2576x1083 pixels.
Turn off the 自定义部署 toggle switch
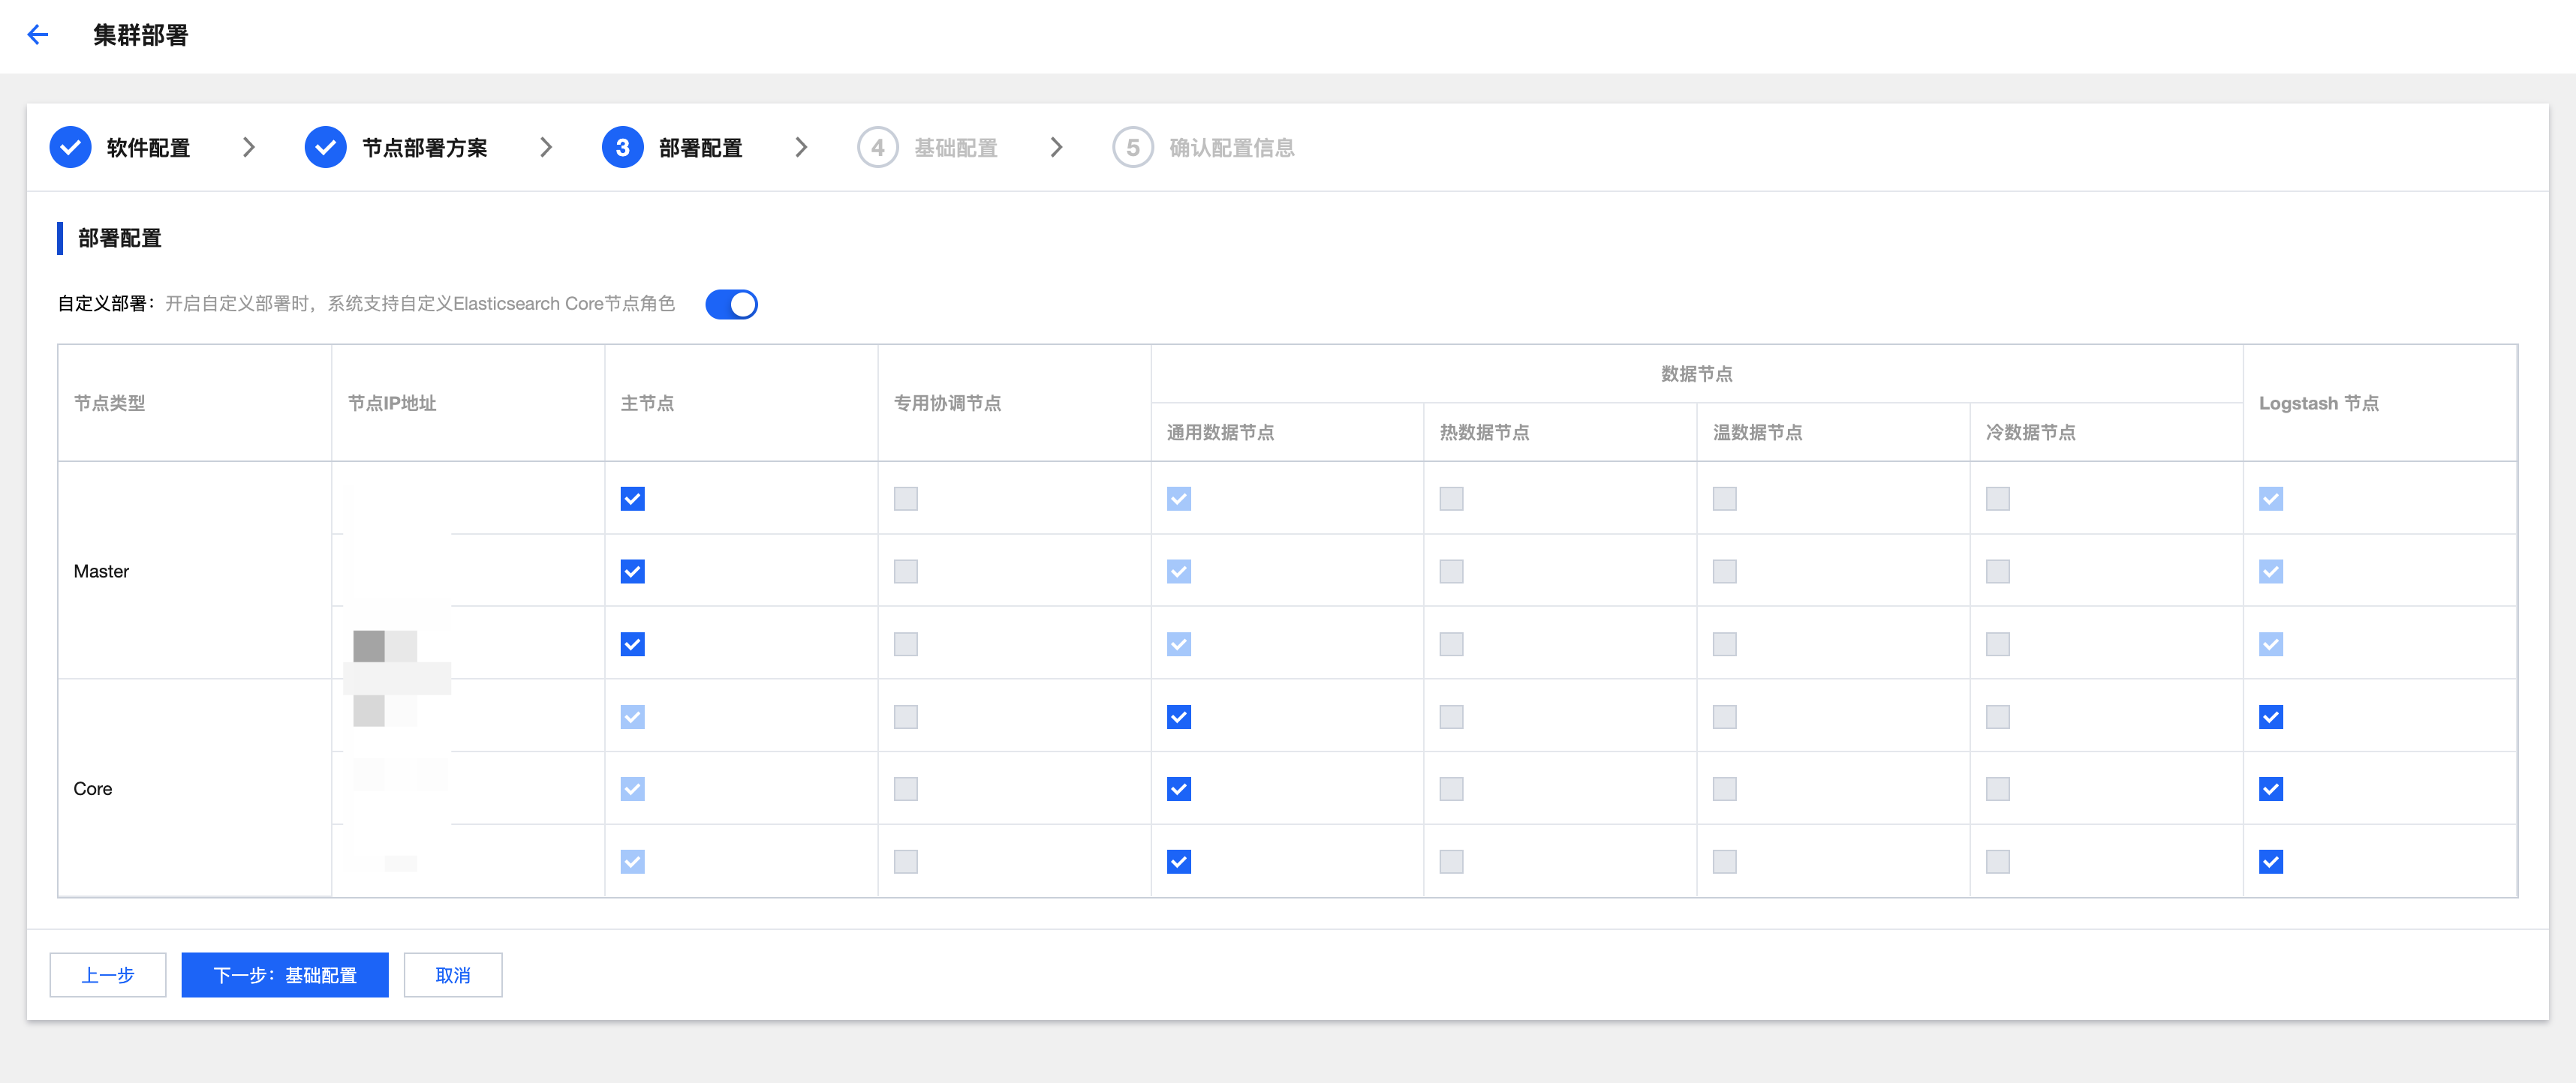click(731, 304)
